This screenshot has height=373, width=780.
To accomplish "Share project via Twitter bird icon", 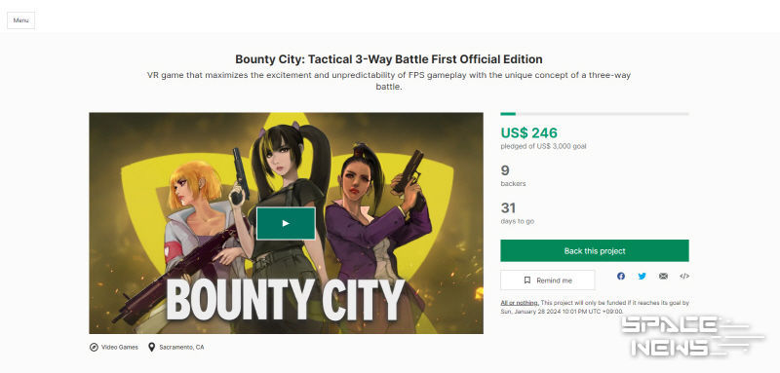I will point(643,277).
